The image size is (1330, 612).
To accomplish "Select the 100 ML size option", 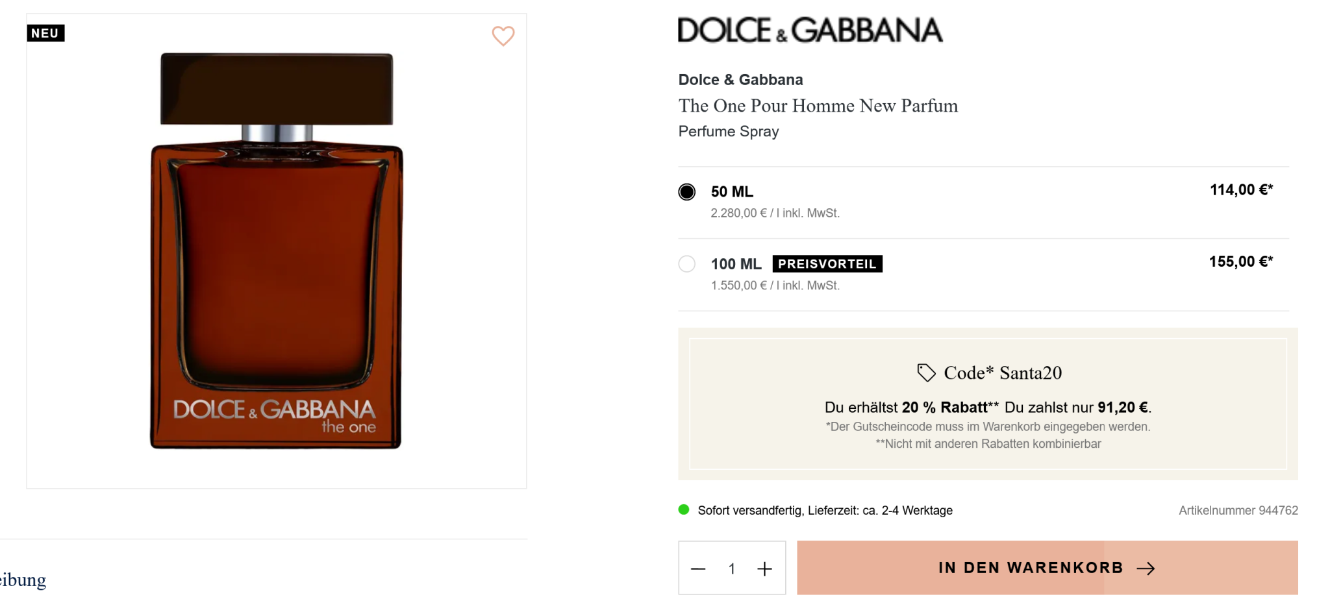I will tap(687, 264).
